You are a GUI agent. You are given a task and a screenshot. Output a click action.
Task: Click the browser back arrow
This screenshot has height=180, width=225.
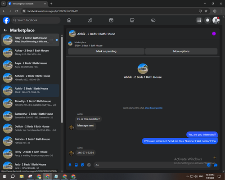click(4, 11)
